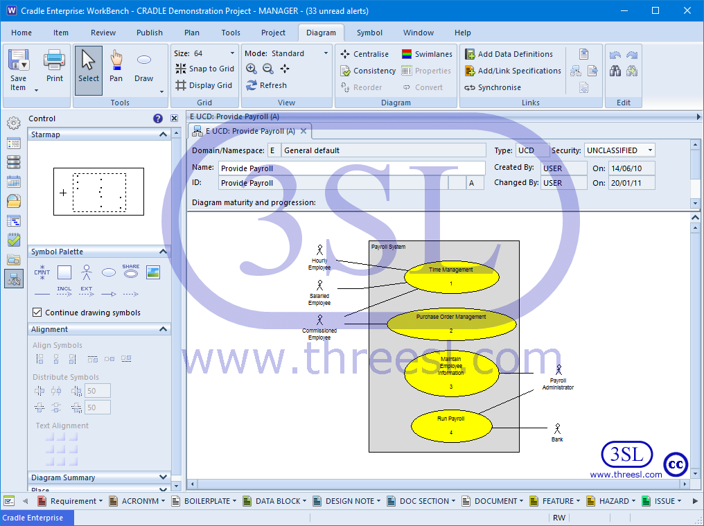Click Add/Link Specifications
This screenshot has width=704, height=526.
pyautogui.click(x=513, y=71)
